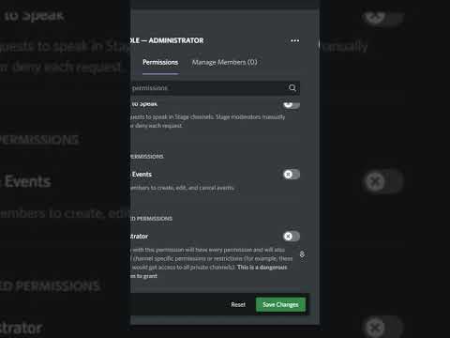Click the 'This is a dangerous' warning text

[262, 268]
